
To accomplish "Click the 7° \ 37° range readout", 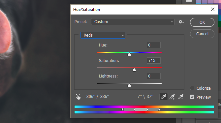I will pos(145,97).
